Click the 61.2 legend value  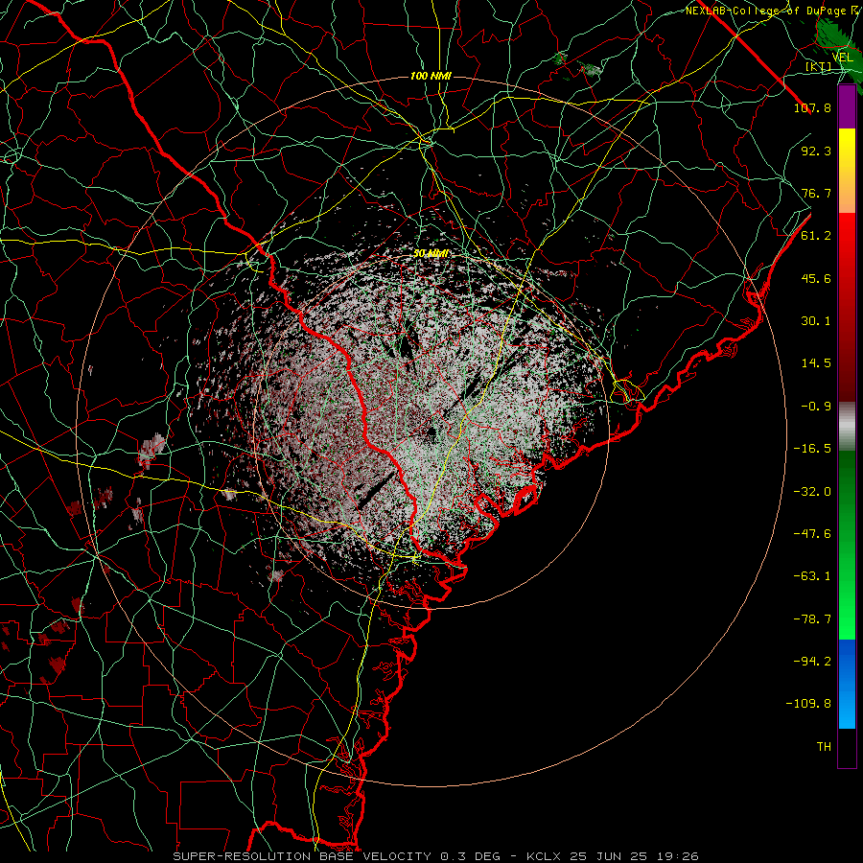tap(816, 236)
